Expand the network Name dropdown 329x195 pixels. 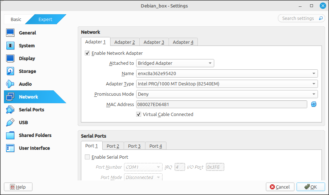pos(227,74)
